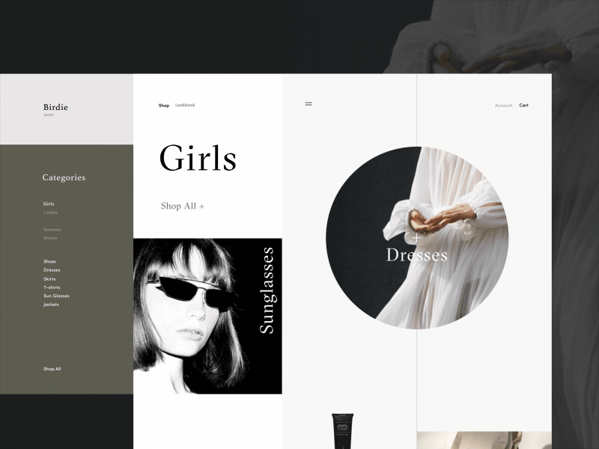Open the Shop tab
Image resolution: width=599 pixels, height=449 pixels.
click(x=164, y=106)
